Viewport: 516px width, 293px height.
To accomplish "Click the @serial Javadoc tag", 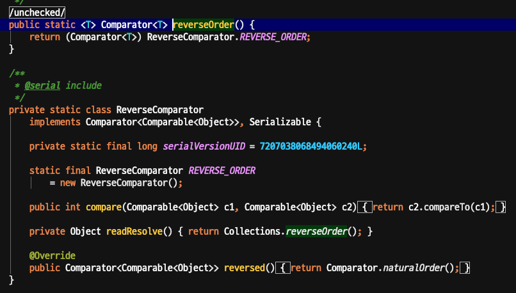I will [42, 86].
